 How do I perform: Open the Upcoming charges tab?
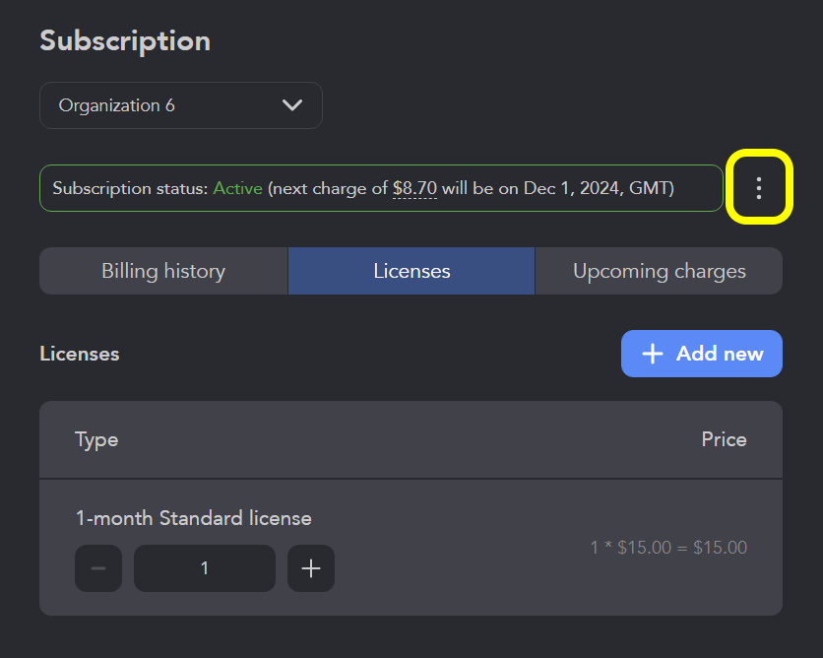tap(658, 271)
